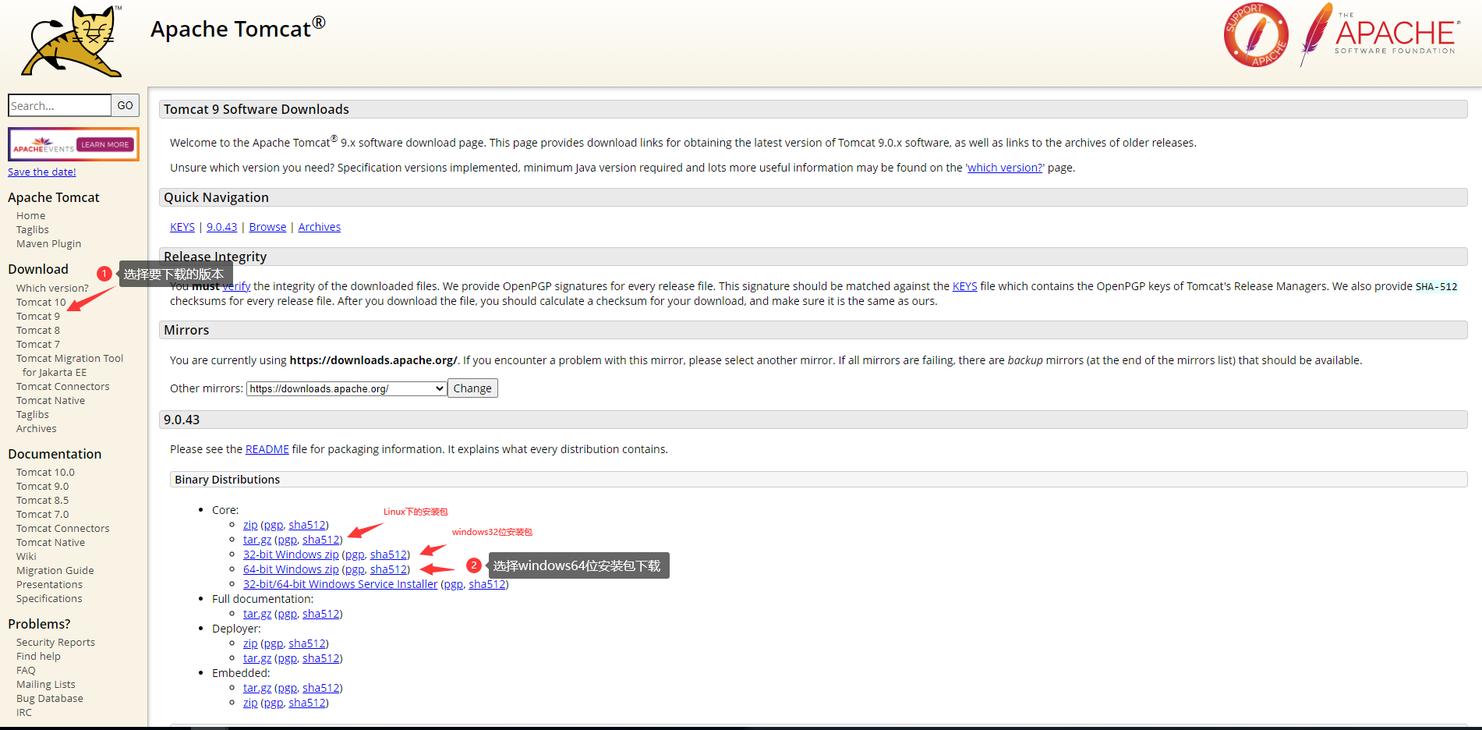Open Presentations sidebar link
The width and height of the screenshot is (1482, 730).
pyautogui.click(x=49, y=585)
